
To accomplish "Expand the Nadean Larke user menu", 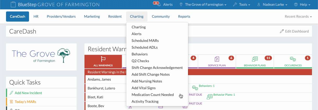I will point(272,5).
